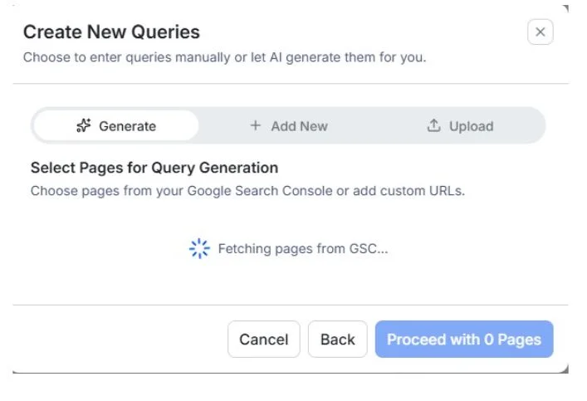The height and width of the screenshot is (401, 587).
Task: Click the dialog subtitle about AI-generated queries
Action: click(x=224, y=58)
